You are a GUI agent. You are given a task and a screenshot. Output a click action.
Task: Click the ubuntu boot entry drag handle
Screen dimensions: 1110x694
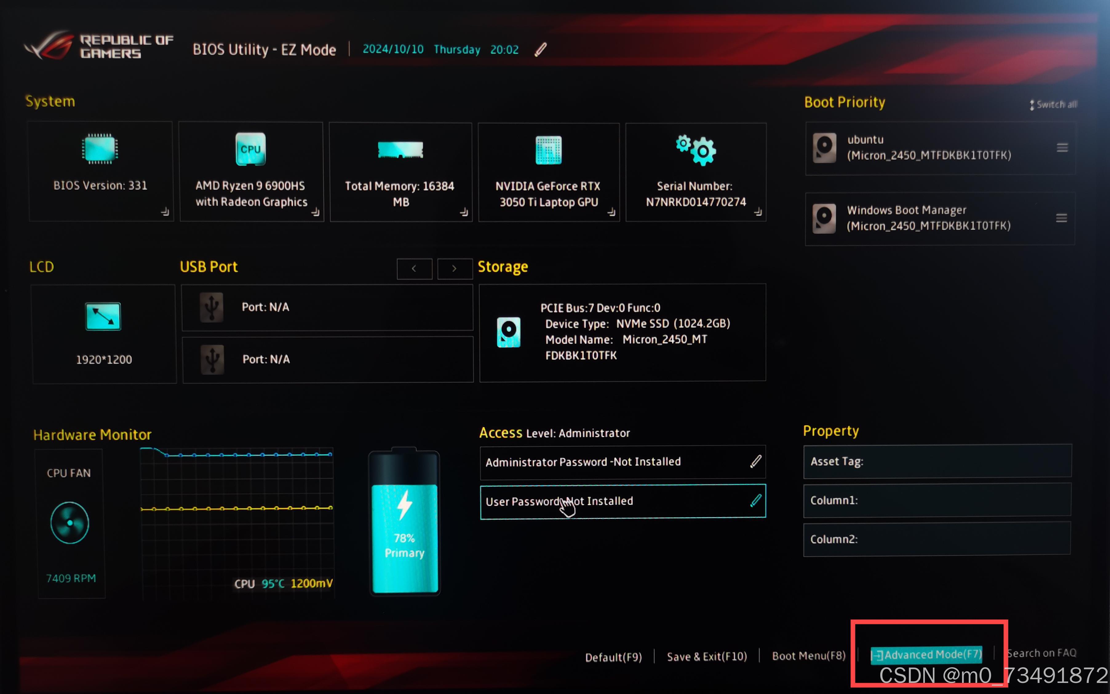1062,148
